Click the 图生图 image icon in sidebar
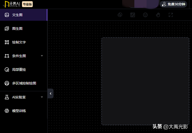This screenshot has width=192, height=133. [x=7, y=29]
